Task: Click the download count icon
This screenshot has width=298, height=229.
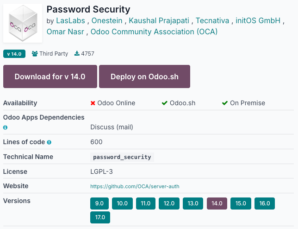Action: coord(76,54)
